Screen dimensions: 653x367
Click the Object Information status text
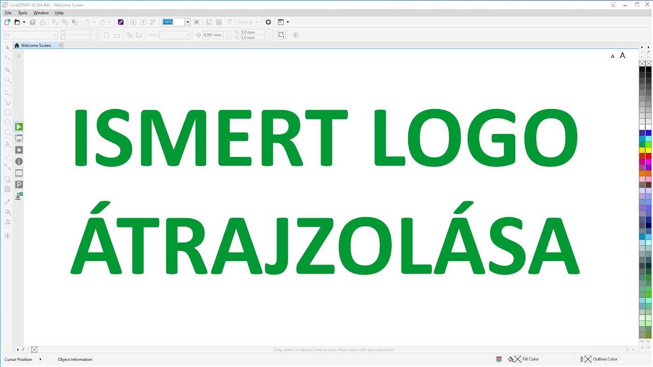[x=75, y=359]
